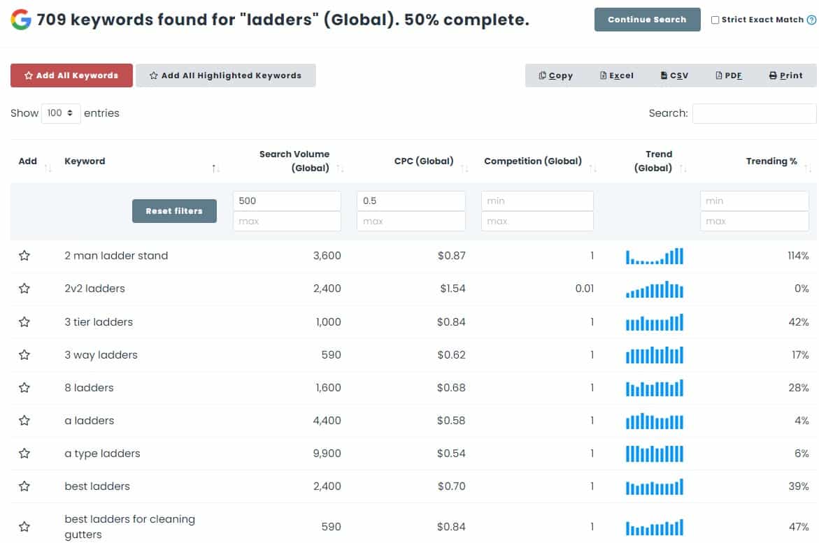819x543 pixels.
Task: Click Add All Keywords
Action: [x=71, y=75]
